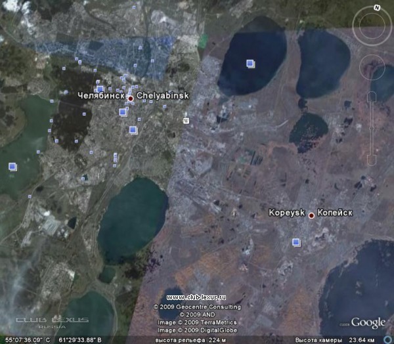Open the Wikipedia "W" icon east of Chelyabinsk

click(186, 120)
